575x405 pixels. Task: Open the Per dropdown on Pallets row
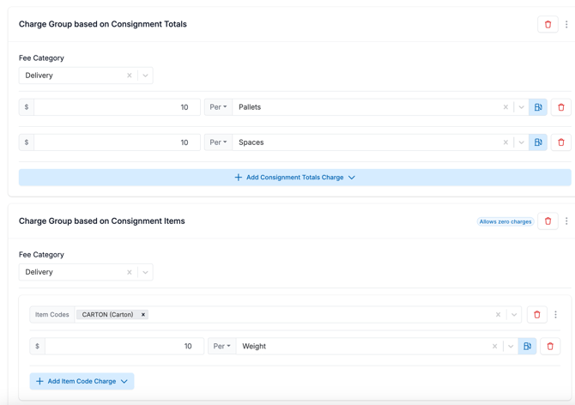(x=218, y=107)
